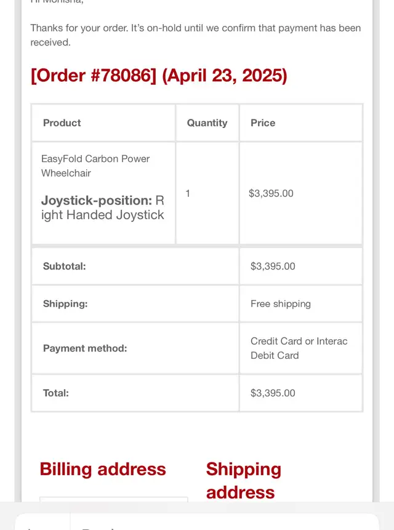The height and width of the screenshot is (530, 394).
Task: Click the Product column header
Action: 62,122
